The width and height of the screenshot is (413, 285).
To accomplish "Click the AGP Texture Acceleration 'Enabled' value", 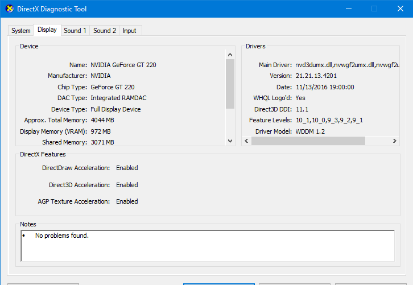I will coord(127,201).
